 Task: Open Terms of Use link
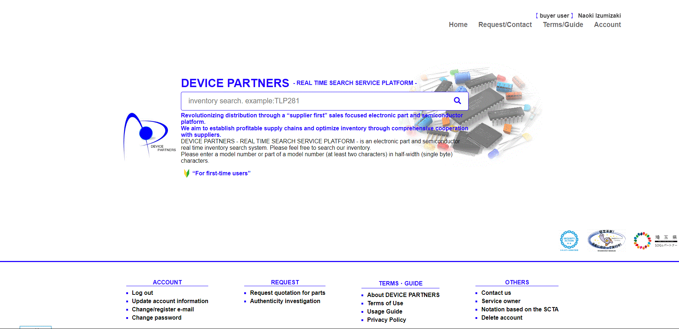pos(385,303)
